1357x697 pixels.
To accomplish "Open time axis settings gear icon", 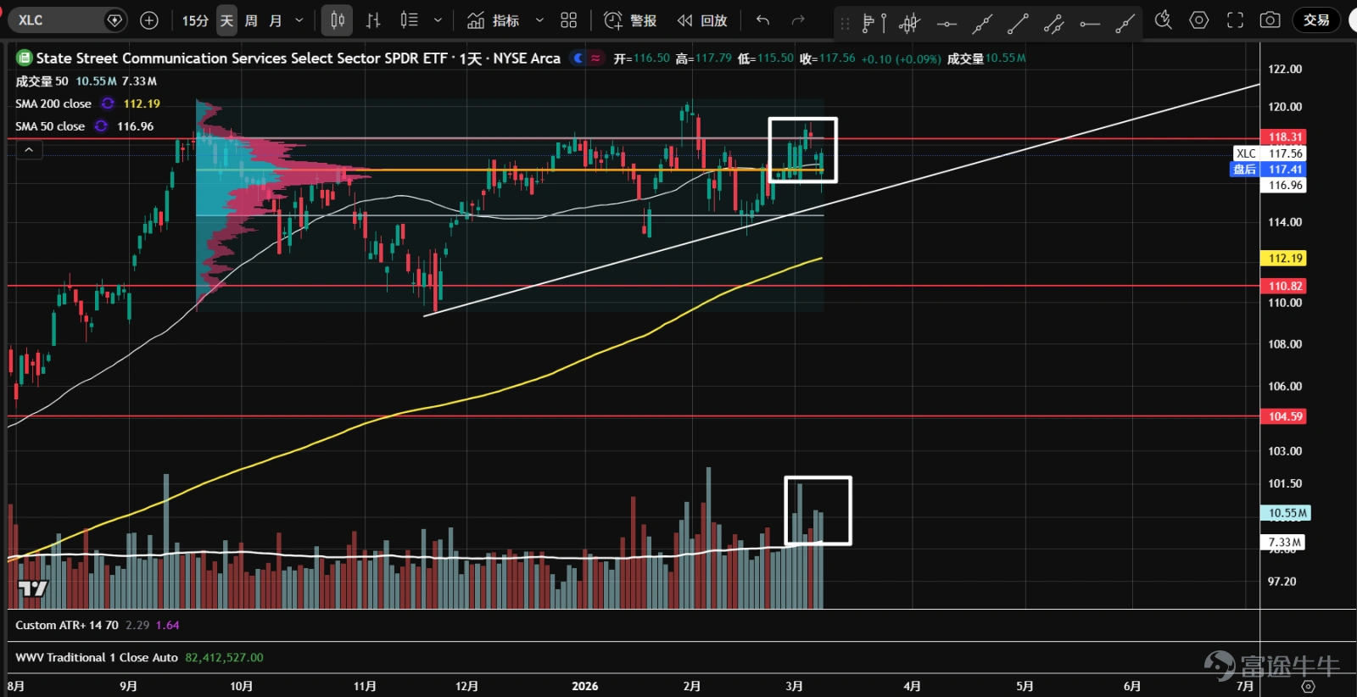I will (1308, 686).
